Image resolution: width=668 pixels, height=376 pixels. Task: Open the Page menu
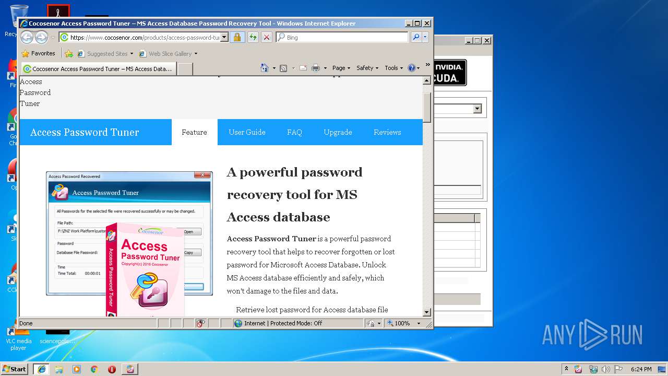click(x=341, y=68)
